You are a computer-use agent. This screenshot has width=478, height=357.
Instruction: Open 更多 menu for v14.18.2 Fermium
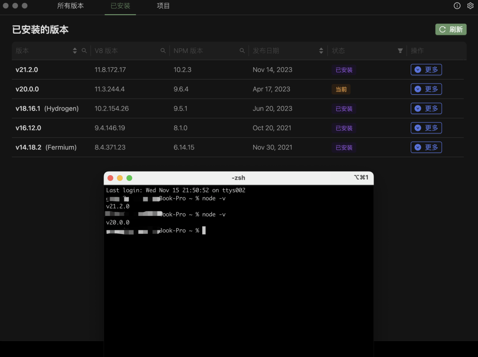[426, 147]
